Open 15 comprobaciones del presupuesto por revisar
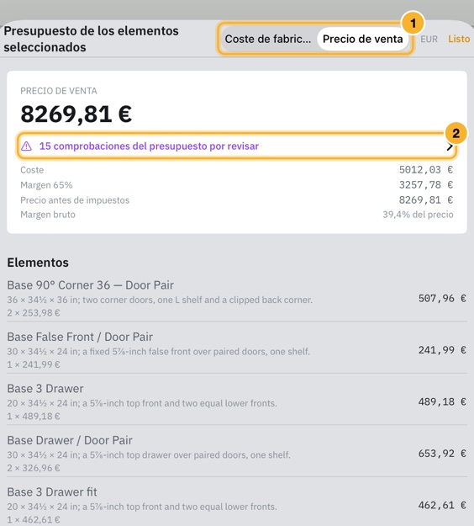The image size is (474, 526). [x=237, y=146]
